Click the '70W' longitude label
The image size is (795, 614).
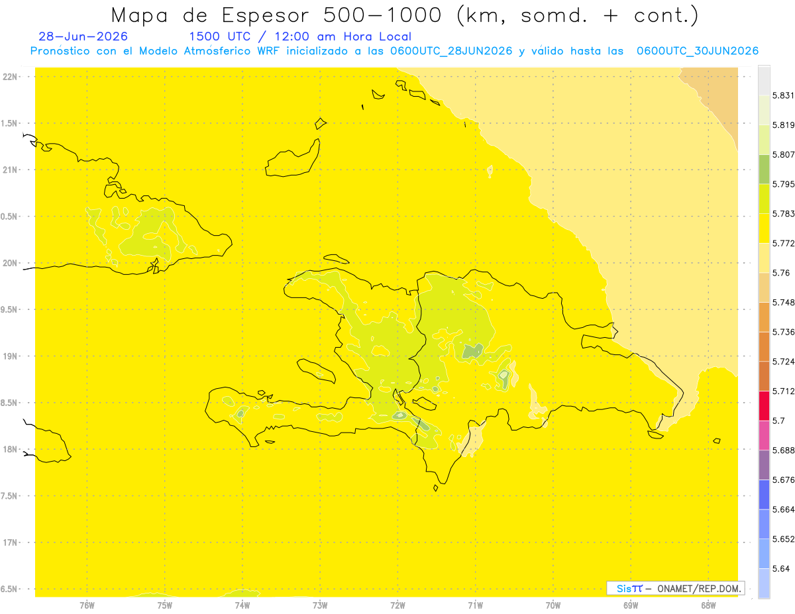[x=553, y=605]
